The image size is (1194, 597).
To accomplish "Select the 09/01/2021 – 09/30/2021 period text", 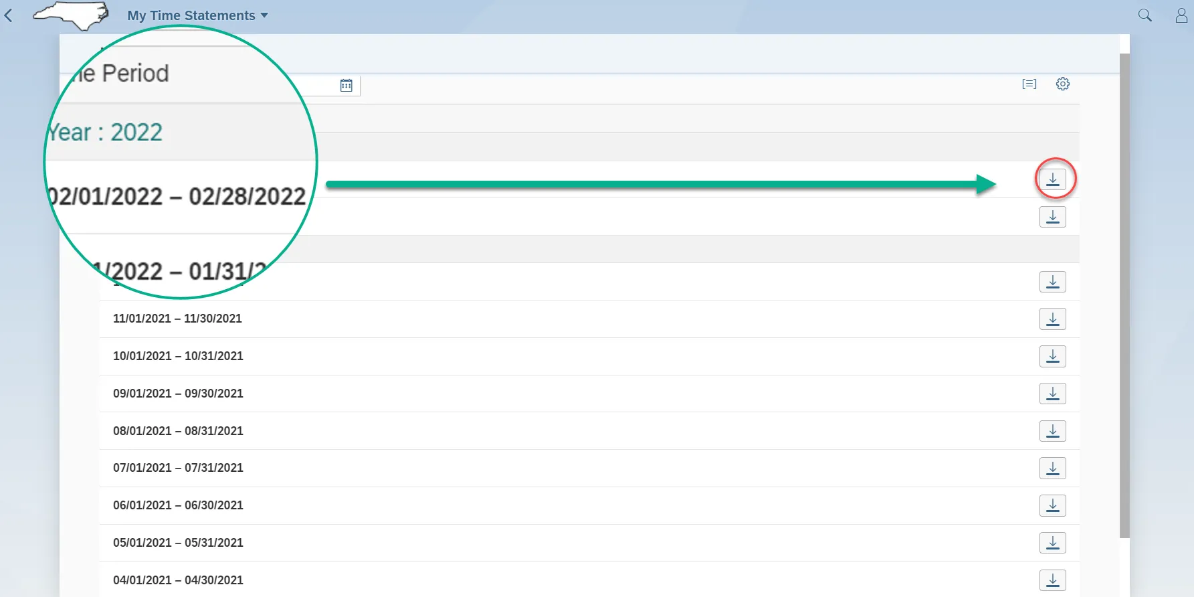I will pyautogui.click(x=178, y=394).
